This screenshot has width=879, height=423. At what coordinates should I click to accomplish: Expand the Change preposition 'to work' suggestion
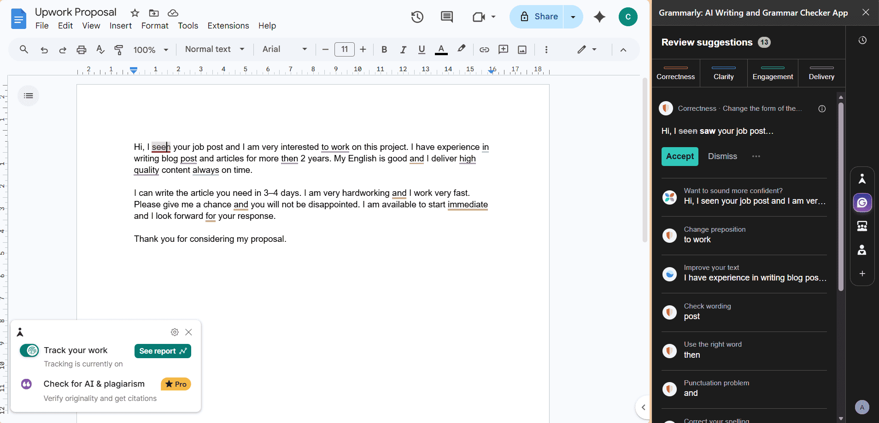(744, 235)
